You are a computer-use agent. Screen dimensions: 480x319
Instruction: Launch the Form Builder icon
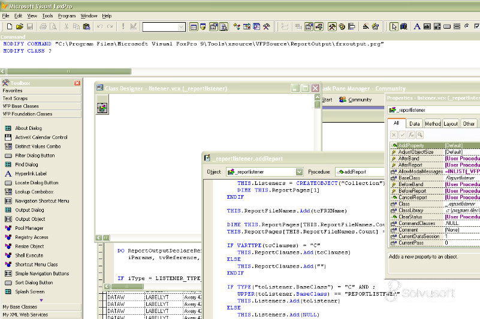click(366, 26)
